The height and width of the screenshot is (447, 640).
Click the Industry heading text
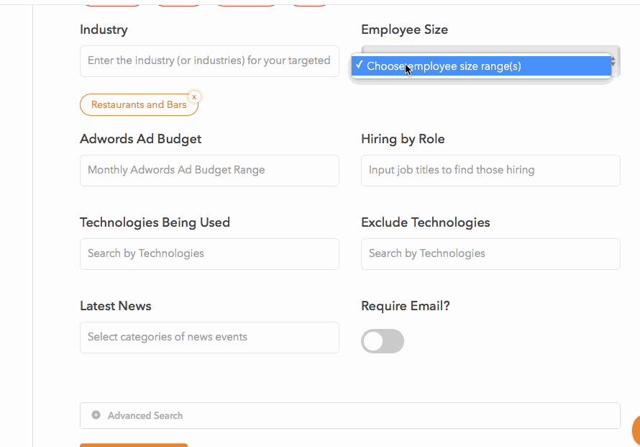[104, 30]
